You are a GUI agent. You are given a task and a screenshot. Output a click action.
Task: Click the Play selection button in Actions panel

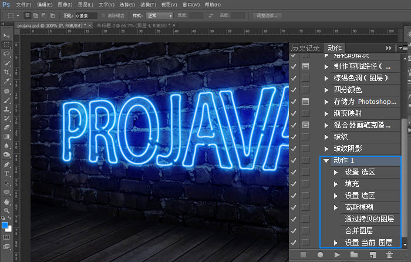point(336,254)
